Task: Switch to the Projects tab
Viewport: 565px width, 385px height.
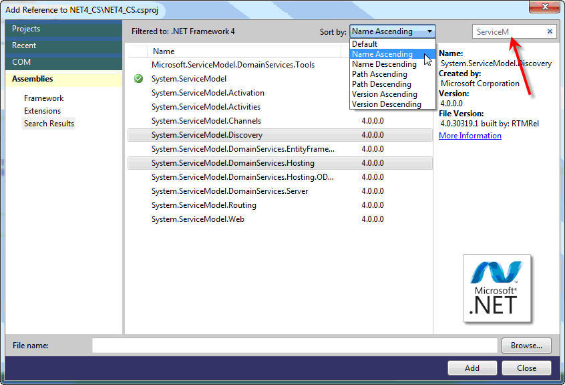Action: pyautogui.click(x=63, y=29)
